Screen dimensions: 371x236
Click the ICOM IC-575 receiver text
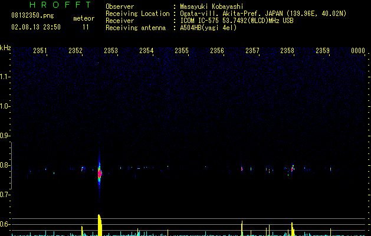point(237,21)
